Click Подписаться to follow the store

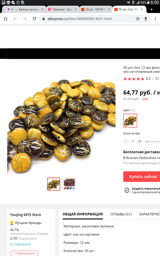coord(24,253)
